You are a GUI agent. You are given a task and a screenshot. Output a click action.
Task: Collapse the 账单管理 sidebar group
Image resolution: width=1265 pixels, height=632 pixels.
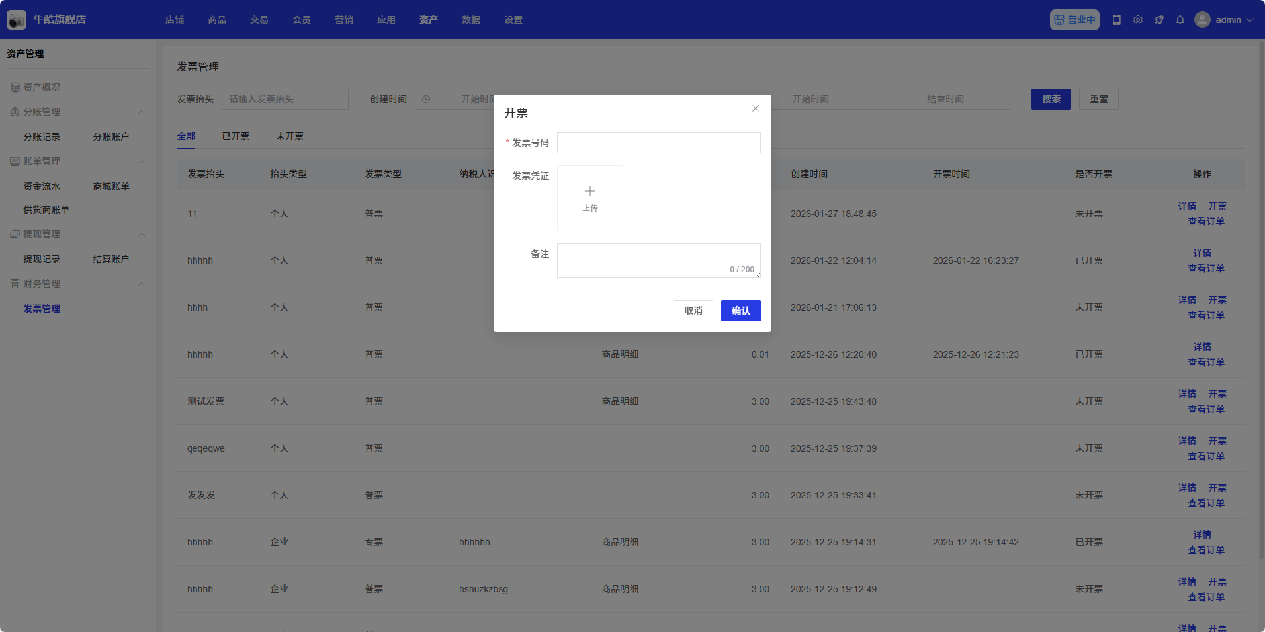tap(142, 162)
